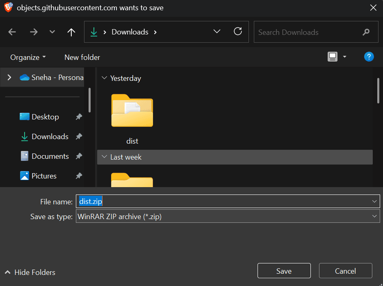Viewport: 383px width, 286px height.
Task: Close the save dialog window
Action: click(373, 8)
